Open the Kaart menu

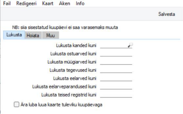click(48, 3)
